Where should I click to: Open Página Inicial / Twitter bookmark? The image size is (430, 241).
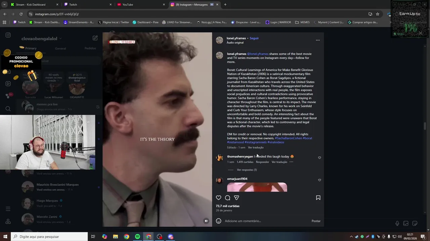pos(113,22)
